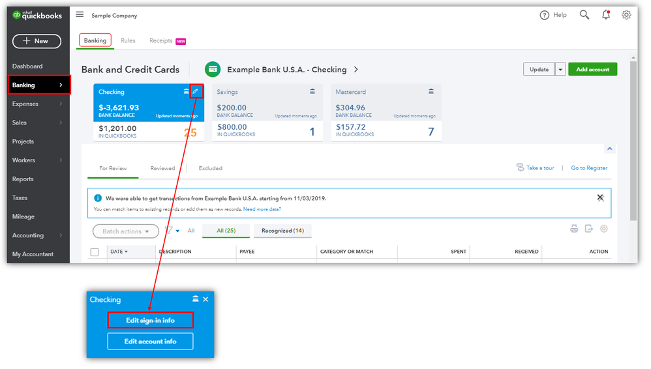Click the export icon next to print
Image resolution: width=651 pixels, height=369 pixels.
click(589, 229)
